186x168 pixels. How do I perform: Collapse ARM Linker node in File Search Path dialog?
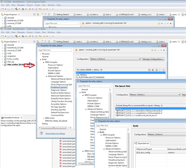click(x=83, y=151)
